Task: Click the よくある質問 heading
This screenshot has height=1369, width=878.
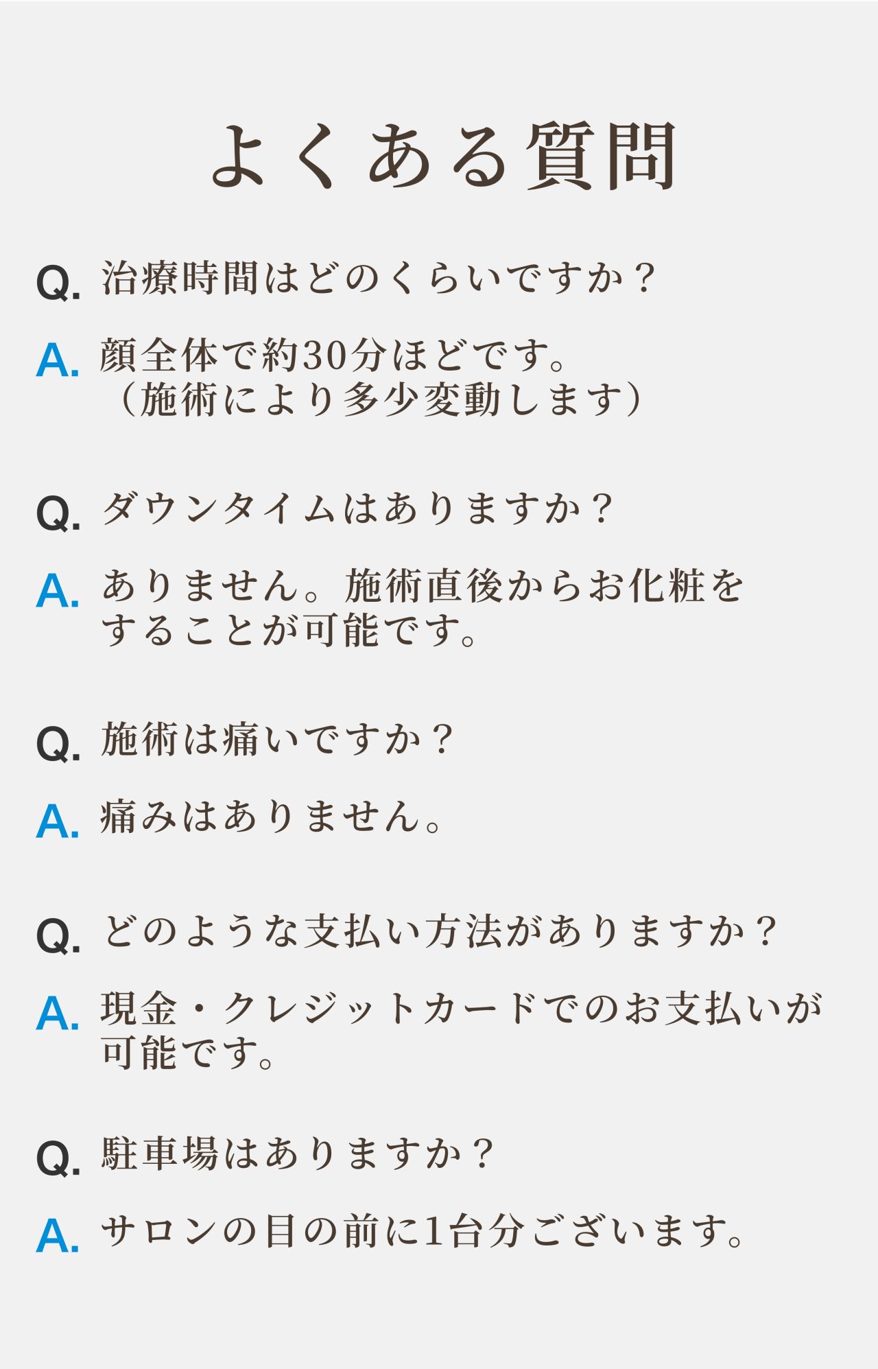Action: click(443, 156)
